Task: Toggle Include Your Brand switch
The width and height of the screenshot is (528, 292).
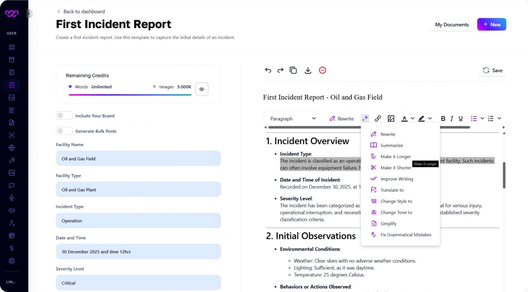Action: point(64,116)
